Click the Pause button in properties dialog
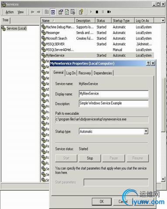This screenshot has width=167, height=209. point(114,158)
